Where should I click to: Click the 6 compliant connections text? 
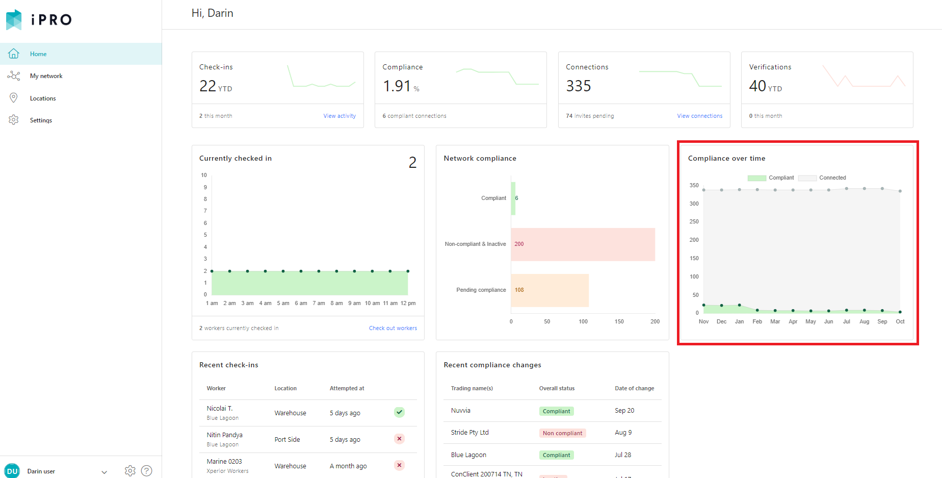click(x=414, y=116)
